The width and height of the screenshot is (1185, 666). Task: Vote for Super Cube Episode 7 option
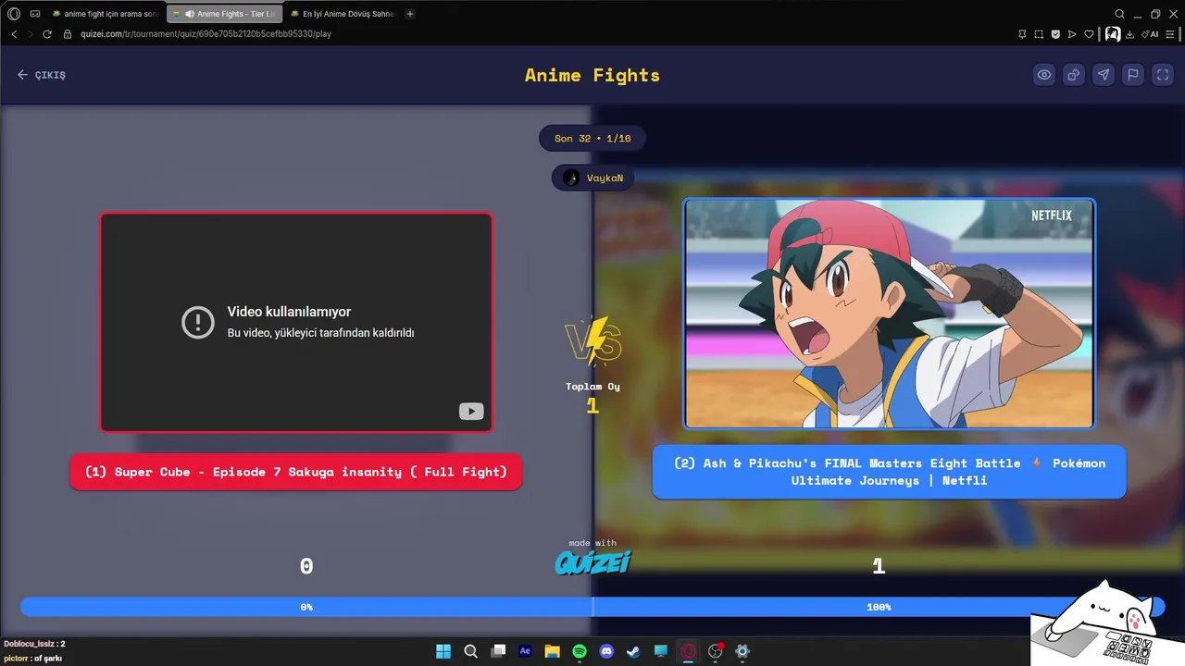tap(296, 472)
